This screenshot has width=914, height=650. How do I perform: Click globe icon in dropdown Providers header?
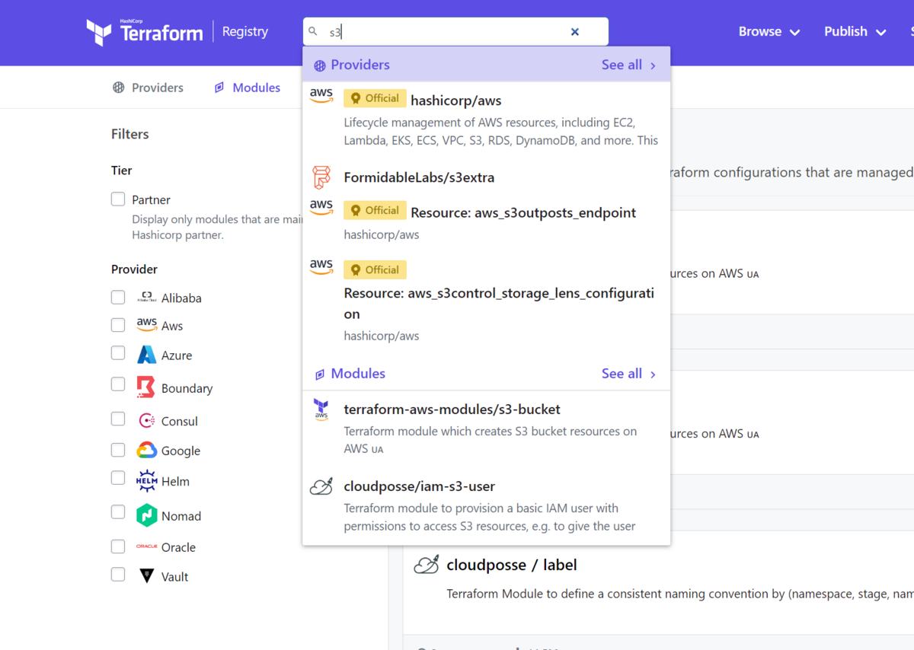(x=320, y=65)
